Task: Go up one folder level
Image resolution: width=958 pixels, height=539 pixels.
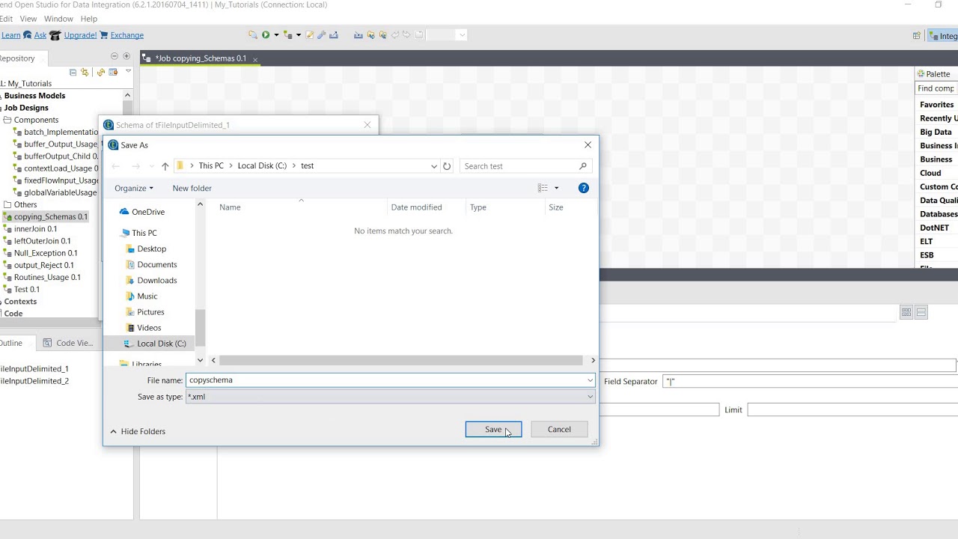Action: point(165,166)
